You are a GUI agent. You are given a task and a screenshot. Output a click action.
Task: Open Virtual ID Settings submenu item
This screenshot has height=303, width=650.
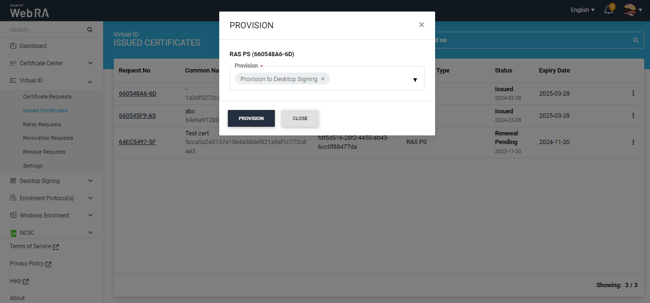[33, 166]
